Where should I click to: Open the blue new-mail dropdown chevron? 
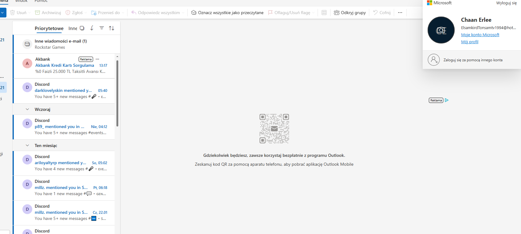(2, 13)
